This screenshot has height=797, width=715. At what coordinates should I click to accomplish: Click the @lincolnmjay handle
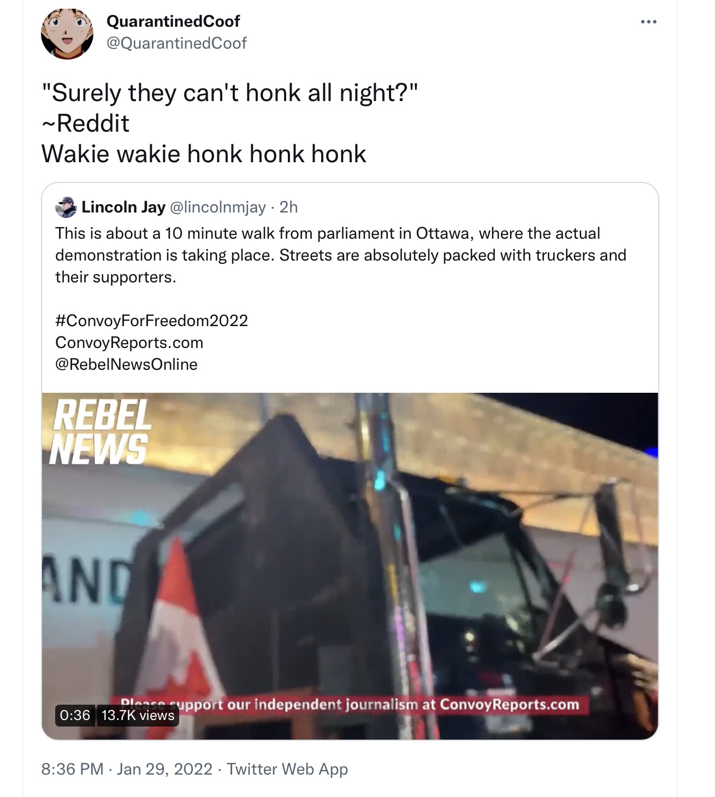click(218, 207)
